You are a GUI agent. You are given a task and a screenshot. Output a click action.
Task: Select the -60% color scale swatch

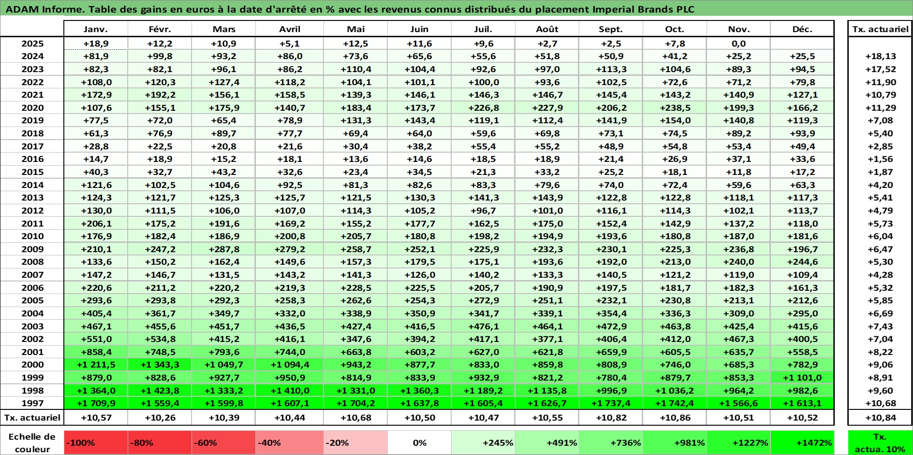[x=223, y=442]
